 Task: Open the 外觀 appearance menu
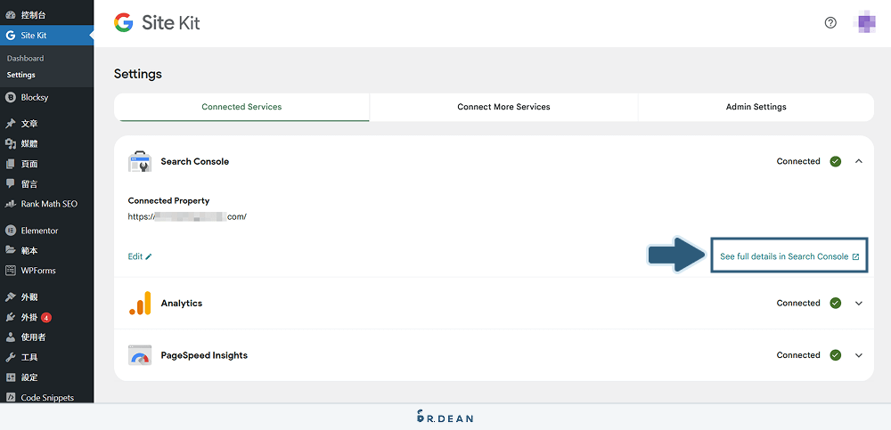46,297
